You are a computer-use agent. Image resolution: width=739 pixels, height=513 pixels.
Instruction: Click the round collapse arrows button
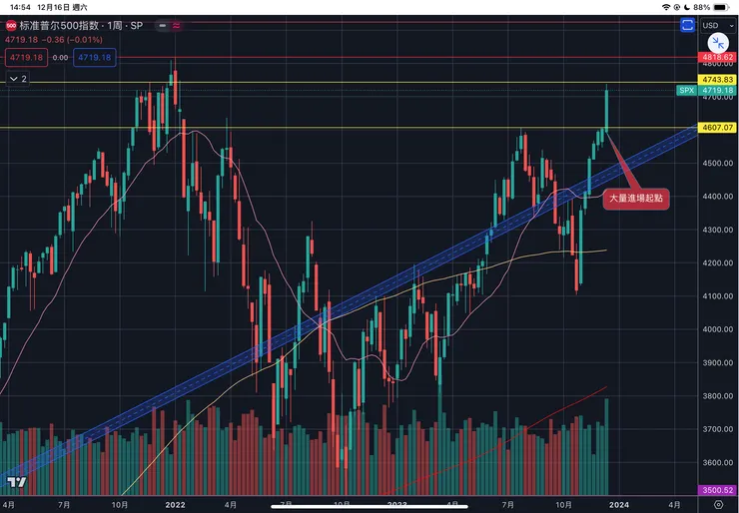[718, 43]
